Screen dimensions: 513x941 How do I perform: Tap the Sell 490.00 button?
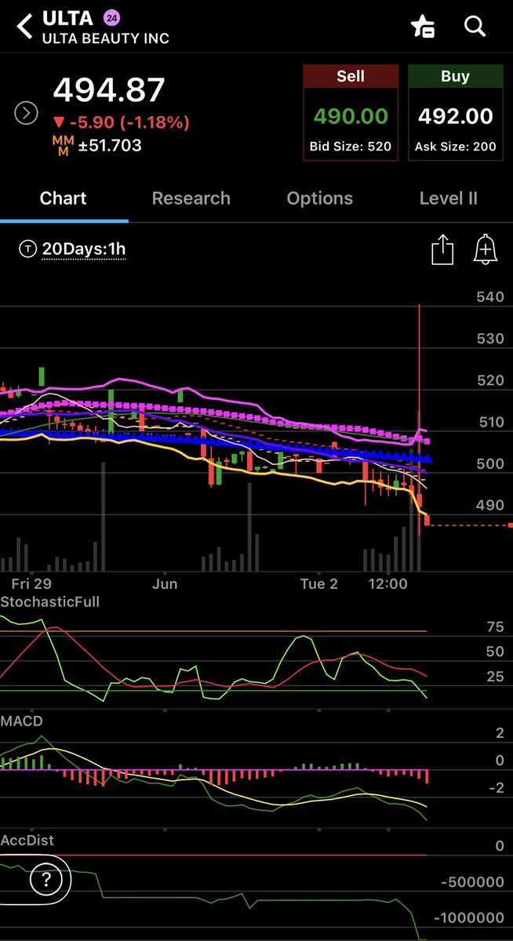(351, 113)
